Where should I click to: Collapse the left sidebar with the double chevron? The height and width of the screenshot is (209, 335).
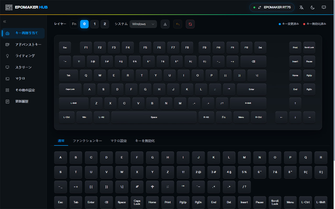tap(4, 22)
